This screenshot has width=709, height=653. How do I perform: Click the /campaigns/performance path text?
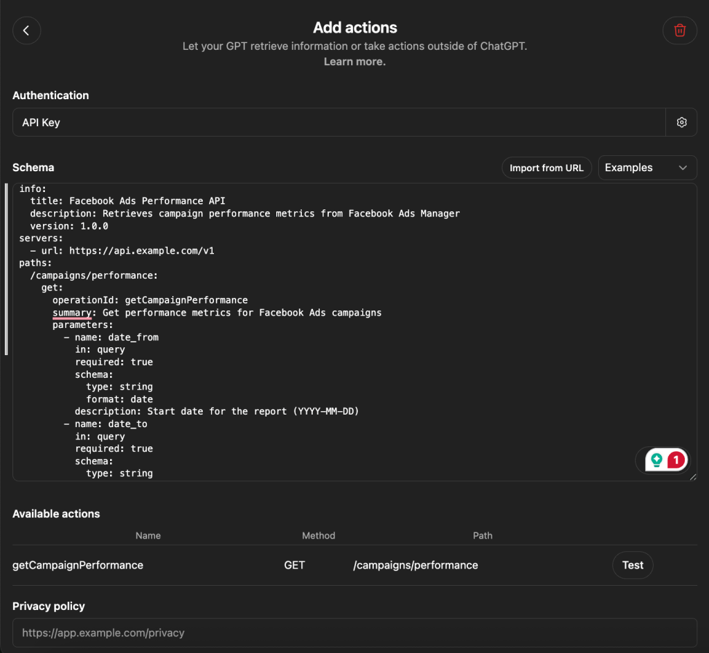pos(415,565)
